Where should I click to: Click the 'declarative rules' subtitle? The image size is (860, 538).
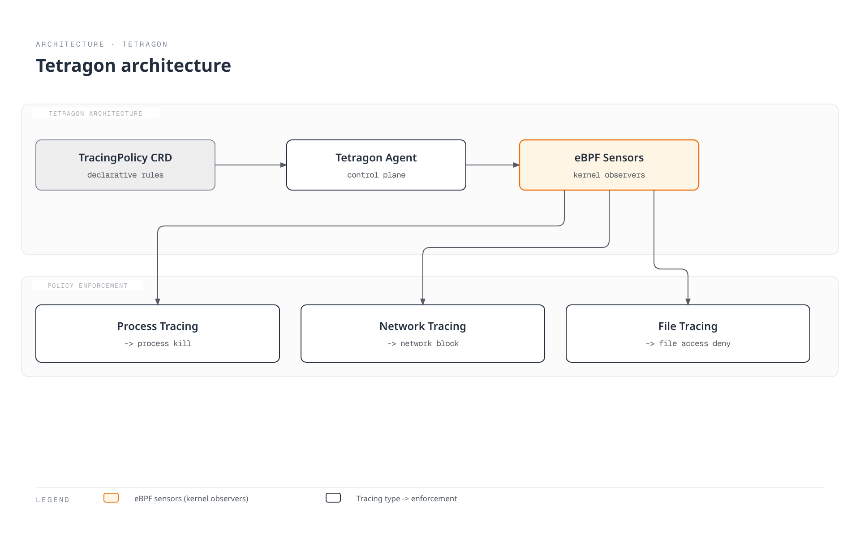tap(125, 175)
